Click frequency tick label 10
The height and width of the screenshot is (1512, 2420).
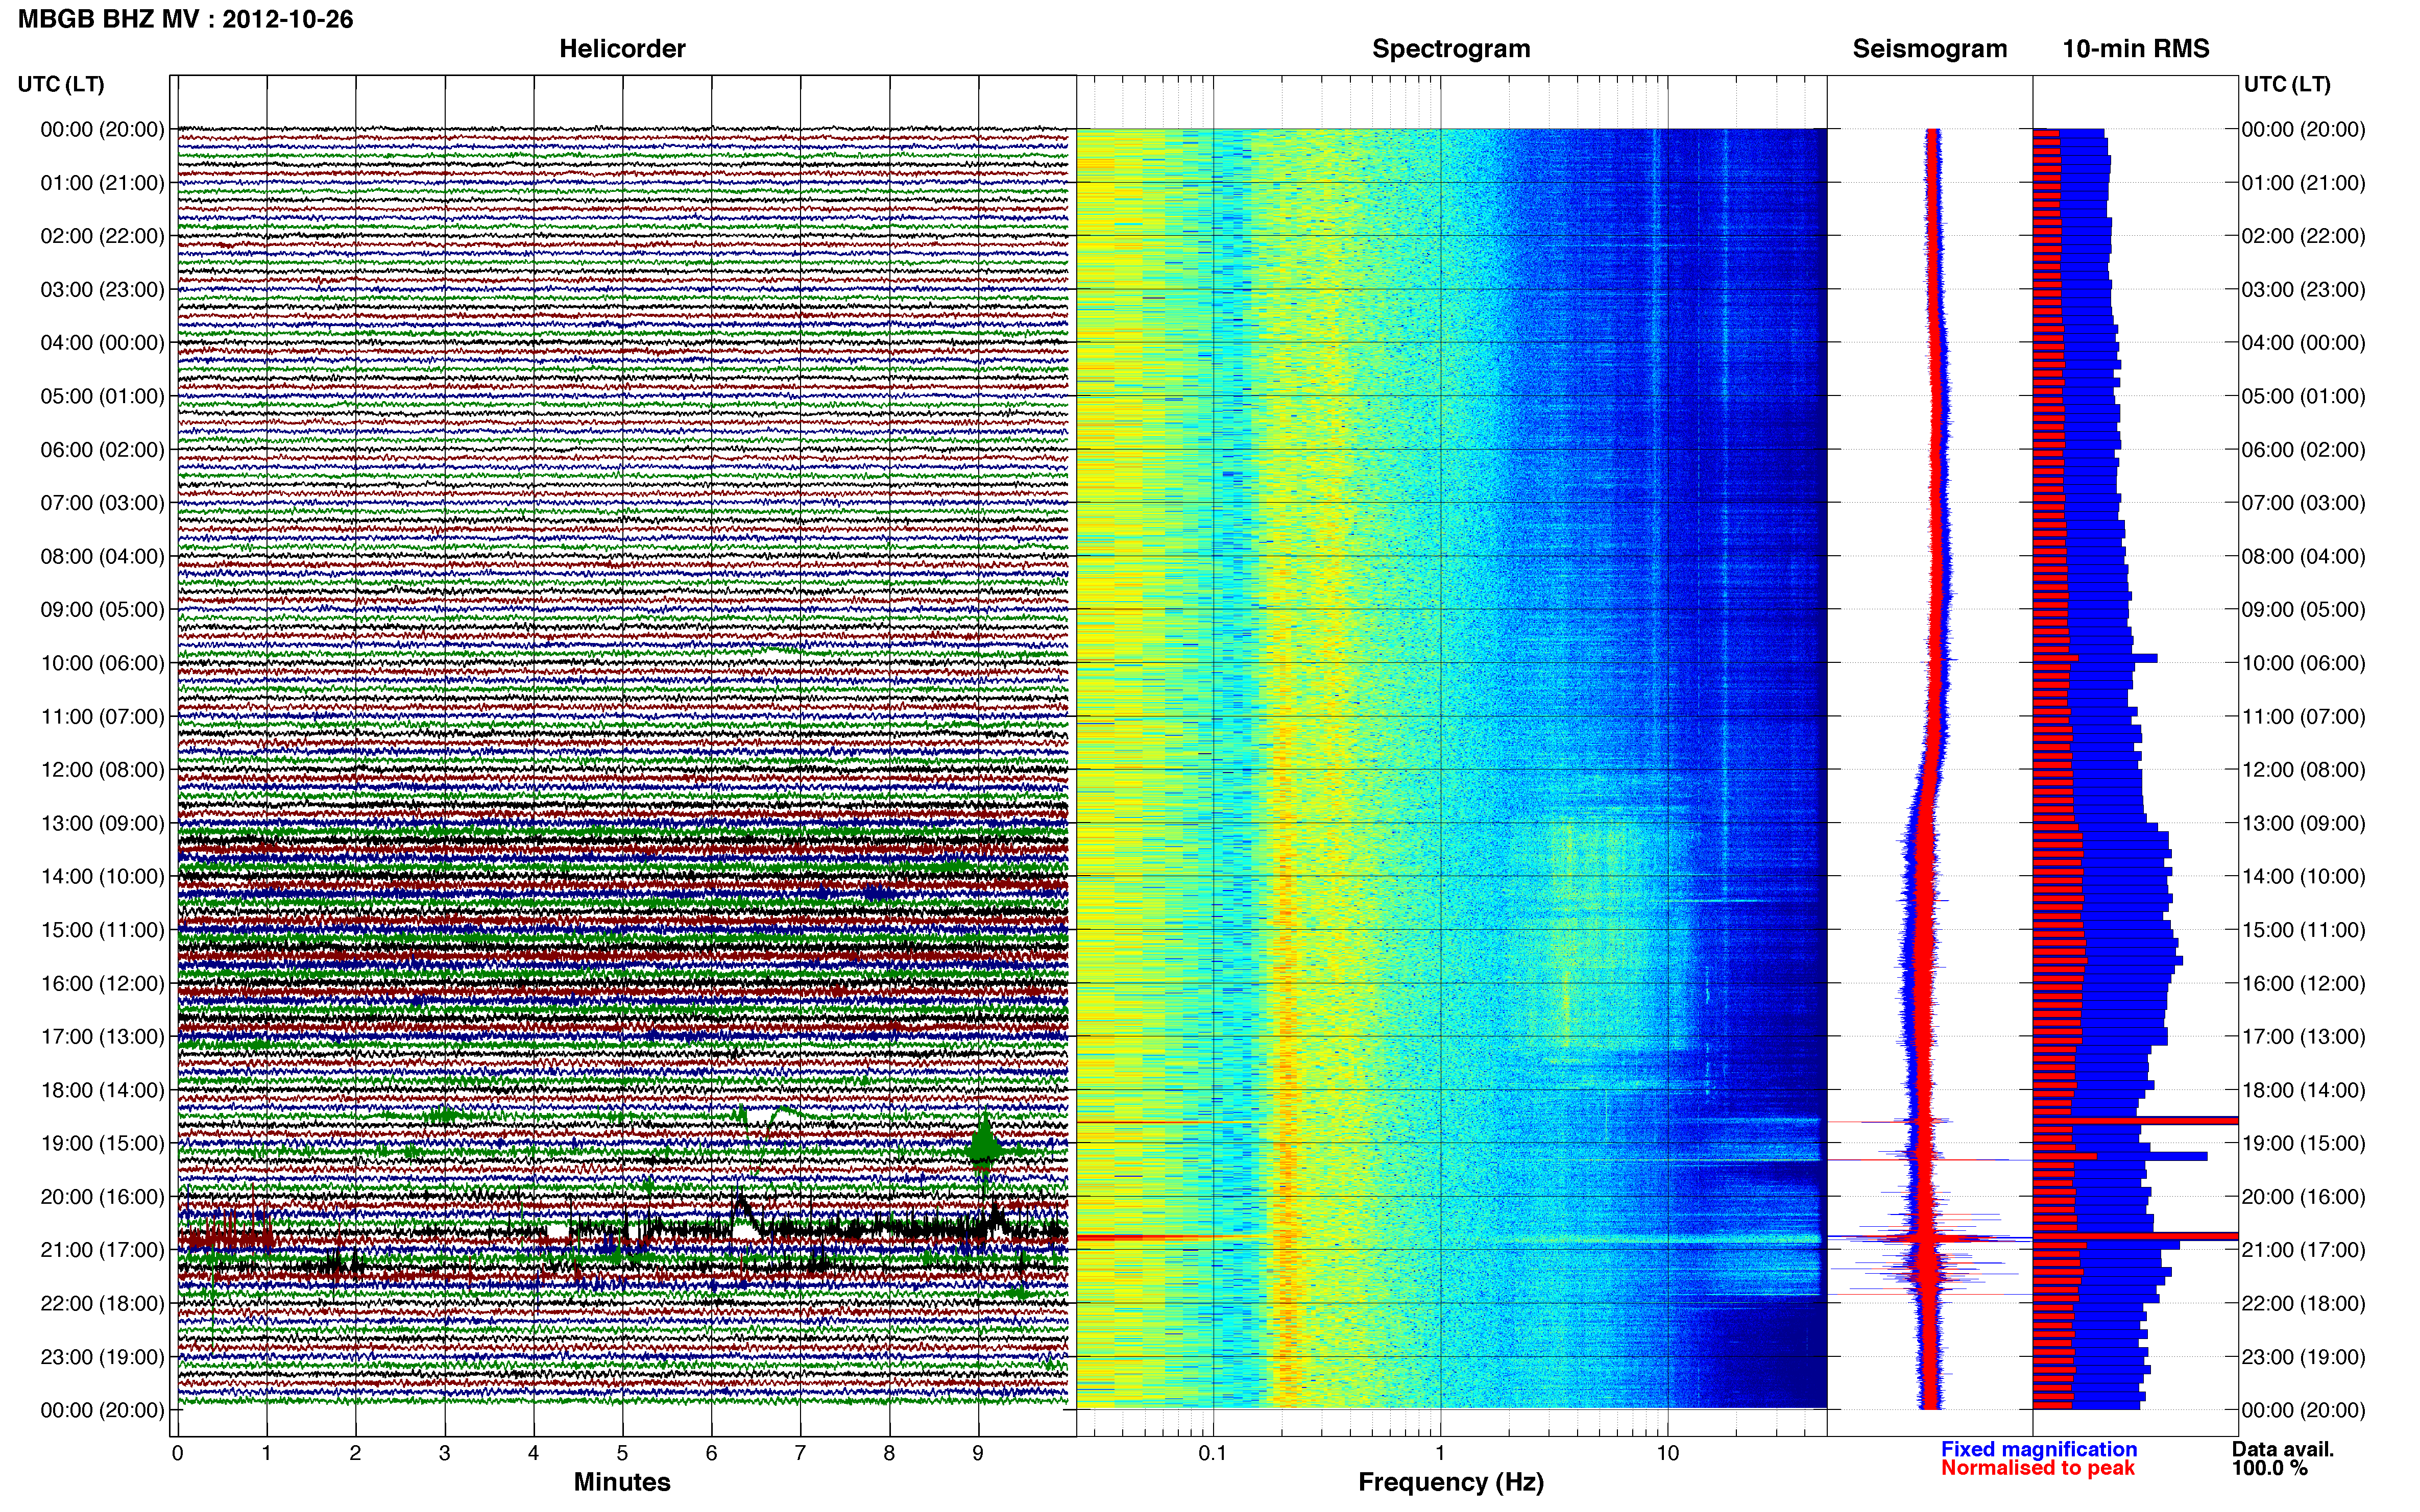pyautogui.click(x=1667, y=1454)
